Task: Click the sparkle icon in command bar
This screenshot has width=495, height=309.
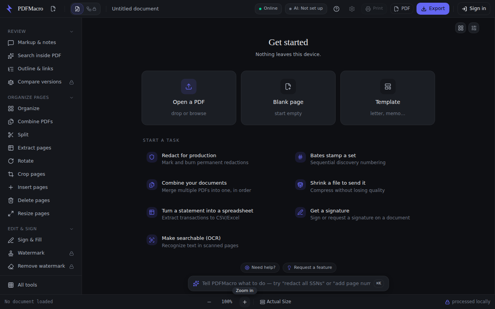Action: [x=196, y=284]
